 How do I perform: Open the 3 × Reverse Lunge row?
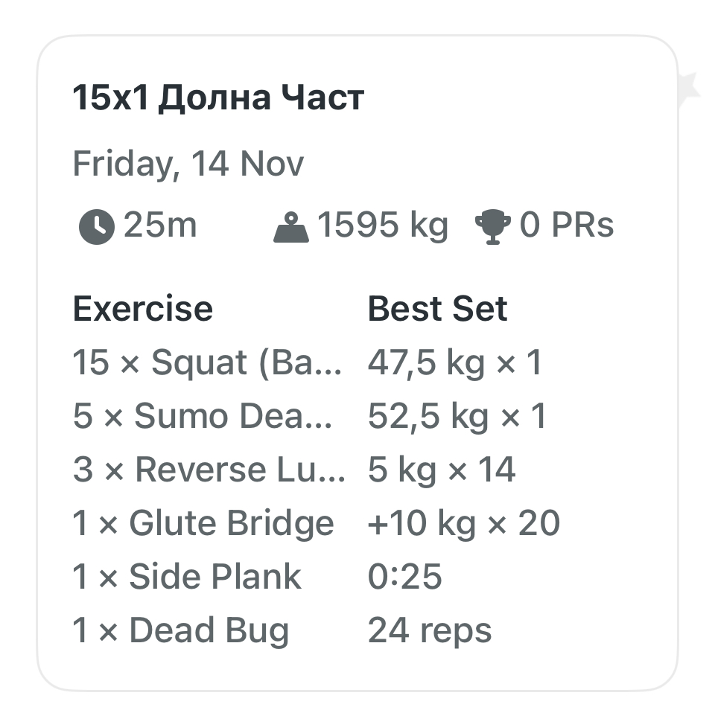tap(209, 470)
